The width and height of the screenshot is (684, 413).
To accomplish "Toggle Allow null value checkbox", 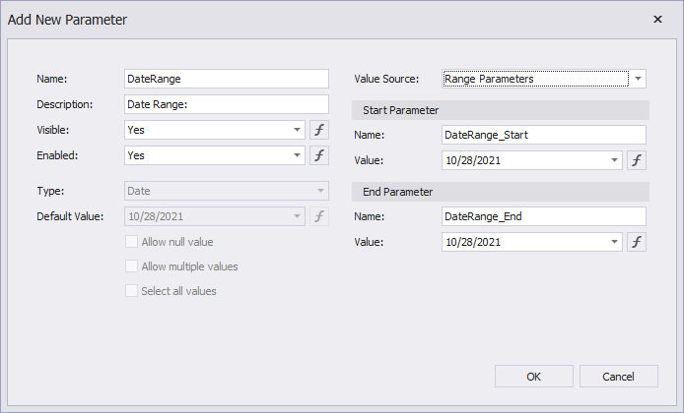I will [132, 242].
